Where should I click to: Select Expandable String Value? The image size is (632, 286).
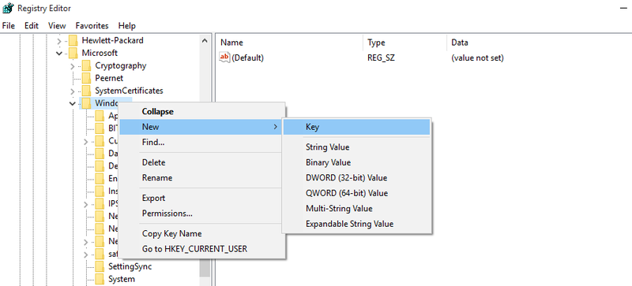[x=357, y=224]
